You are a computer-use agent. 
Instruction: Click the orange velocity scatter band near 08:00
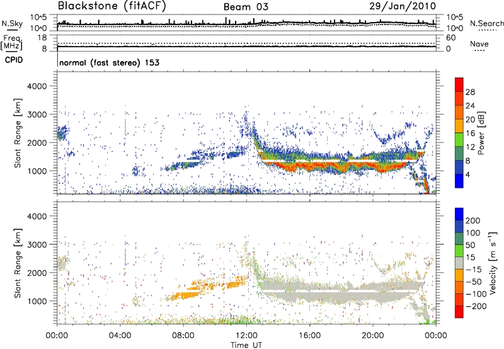click(x=186, y=294)
